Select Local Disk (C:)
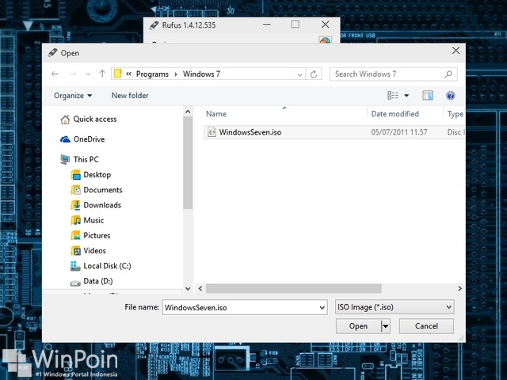The width and height of the screenshot is (507, 380). tap(107, 266)
